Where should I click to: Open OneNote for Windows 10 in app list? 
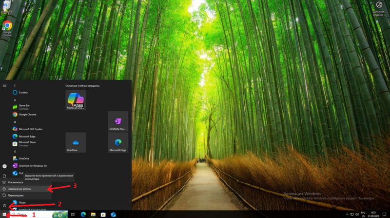click(x=32, y=166)
